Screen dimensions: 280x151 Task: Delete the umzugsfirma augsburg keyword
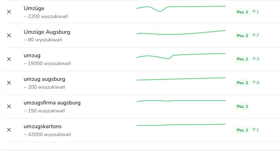coord(9,106)
